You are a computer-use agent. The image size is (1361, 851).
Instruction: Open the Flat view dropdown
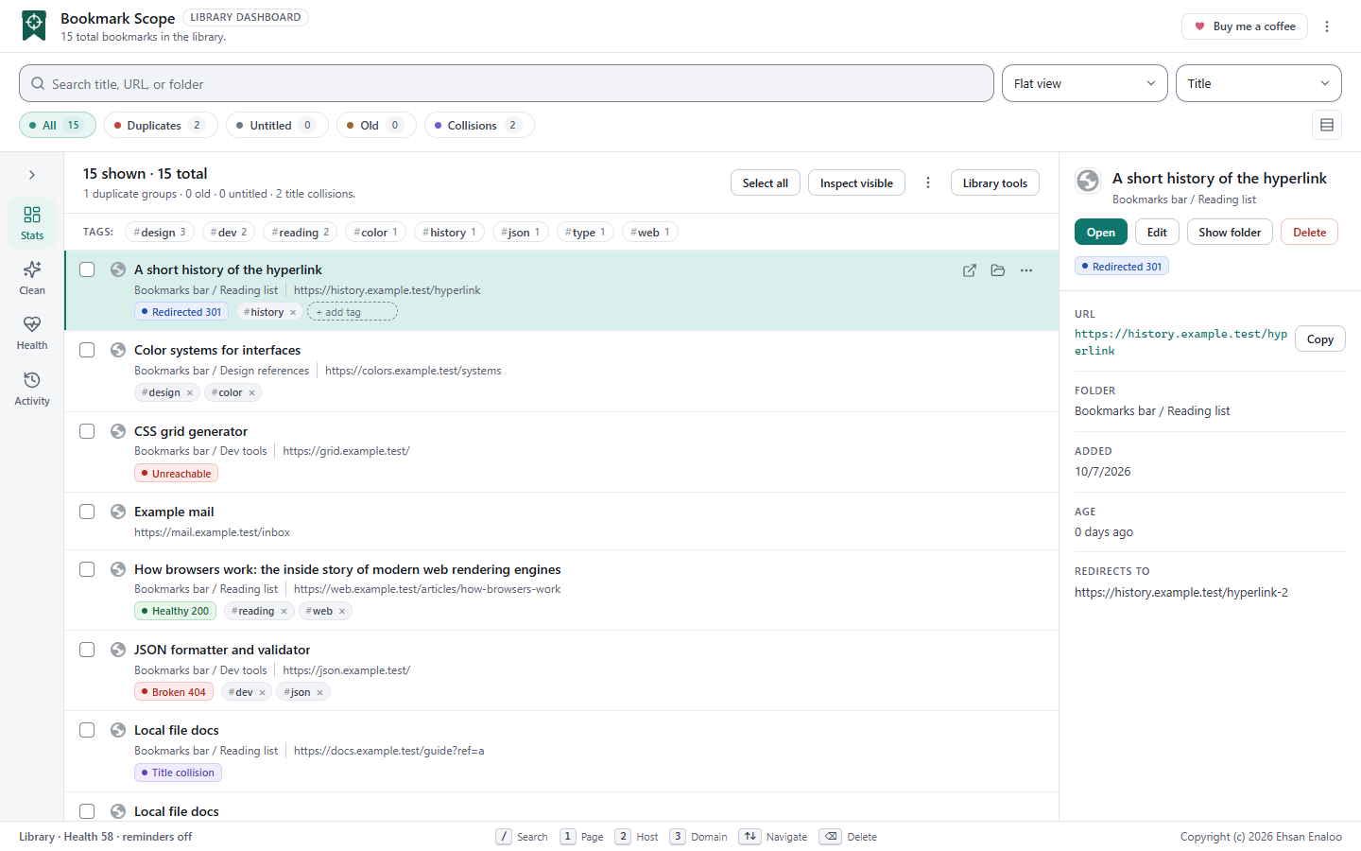1085,83
